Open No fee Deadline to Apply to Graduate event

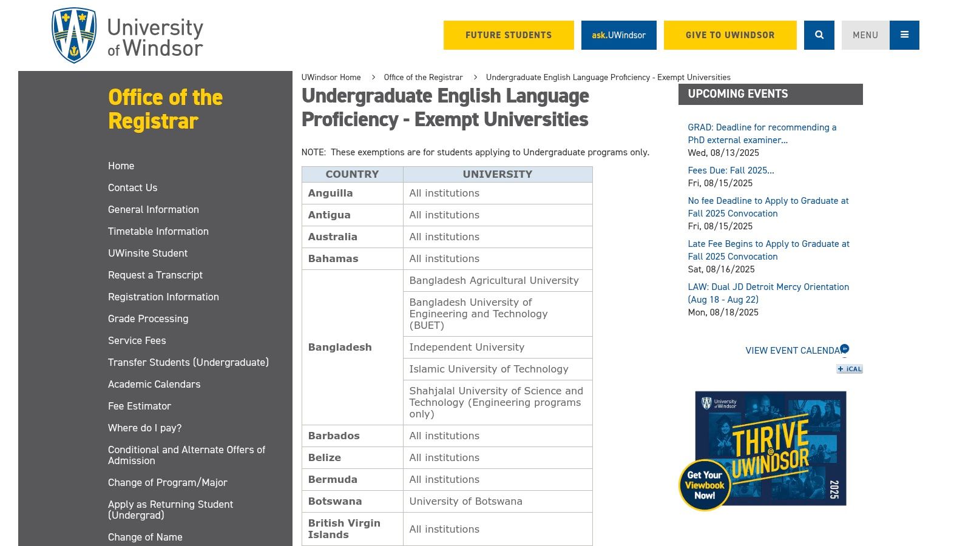(768, 207)
